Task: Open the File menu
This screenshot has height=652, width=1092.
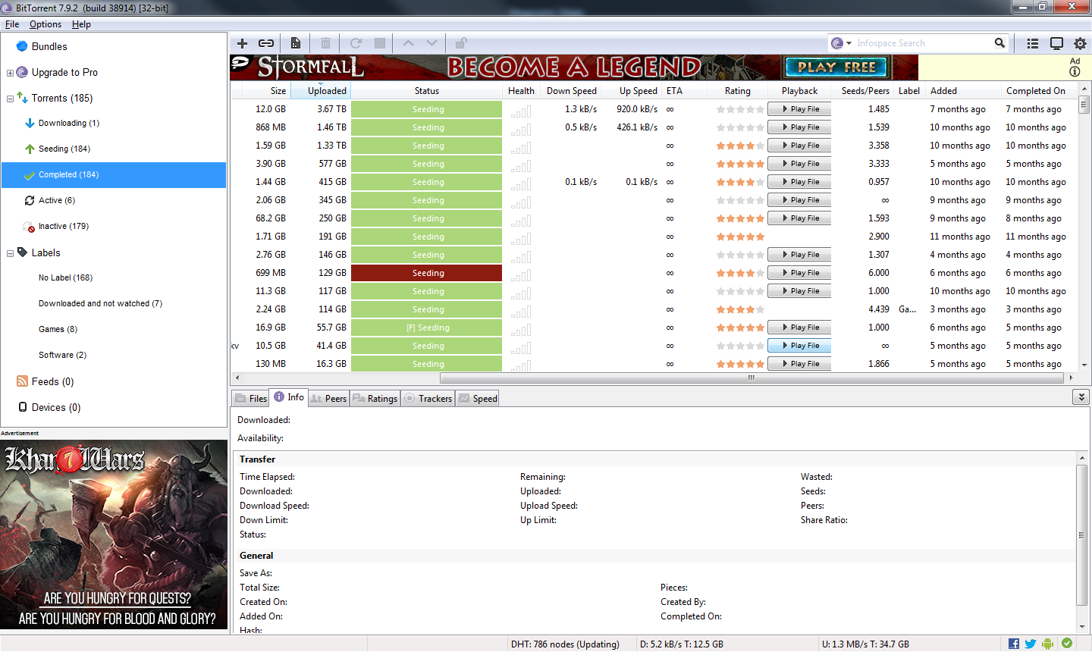Action: click(x=12, y=24)
